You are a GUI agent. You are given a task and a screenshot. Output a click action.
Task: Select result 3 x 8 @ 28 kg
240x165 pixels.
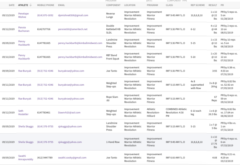tap(213, 85)
